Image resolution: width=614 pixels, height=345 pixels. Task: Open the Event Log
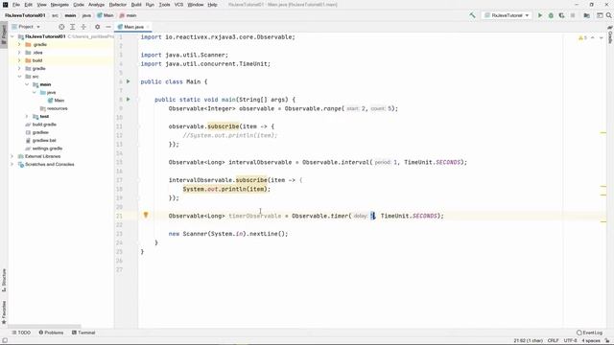click(x=589, y=333)
